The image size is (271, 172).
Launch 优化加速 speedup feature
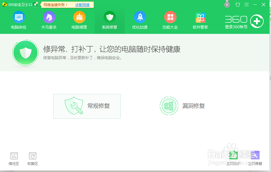point(140,20)
